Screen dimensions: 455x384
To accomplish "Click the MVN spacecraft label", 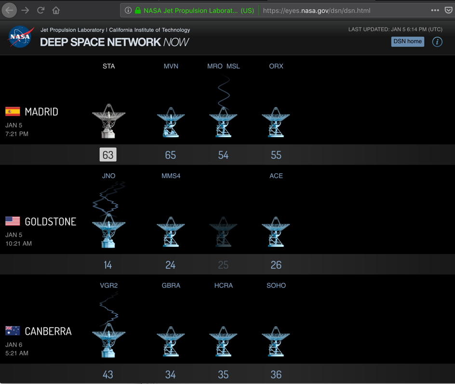I will pyautogui.click(x=171, y=66).
